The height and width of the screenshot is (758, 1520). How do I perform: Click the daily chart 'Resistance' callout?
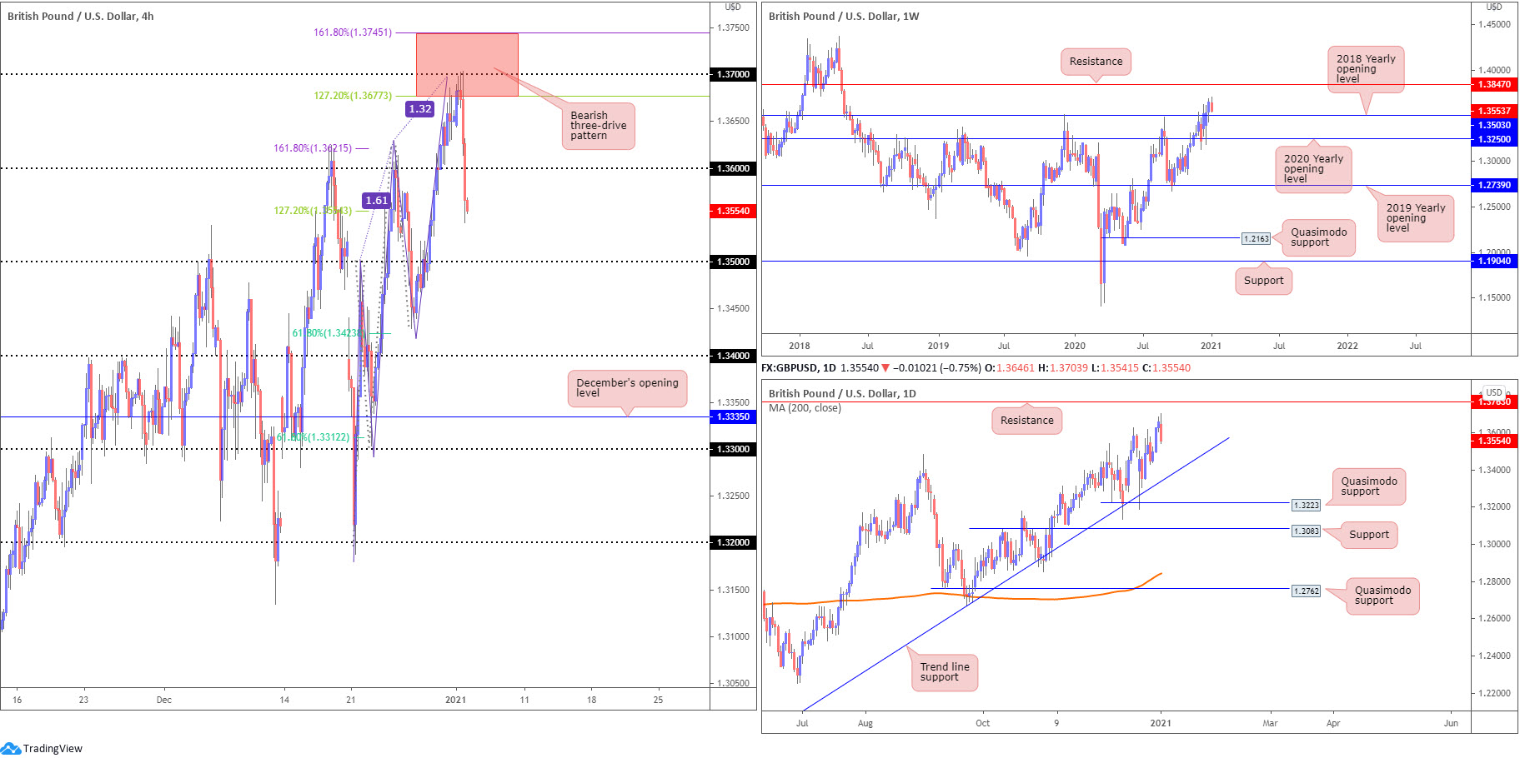[1026, 421]
